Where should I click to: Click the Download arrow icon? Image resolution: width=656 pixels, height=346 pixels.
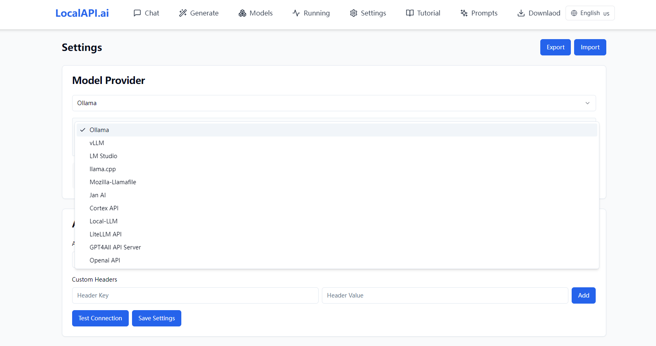[x=521, y=13]
